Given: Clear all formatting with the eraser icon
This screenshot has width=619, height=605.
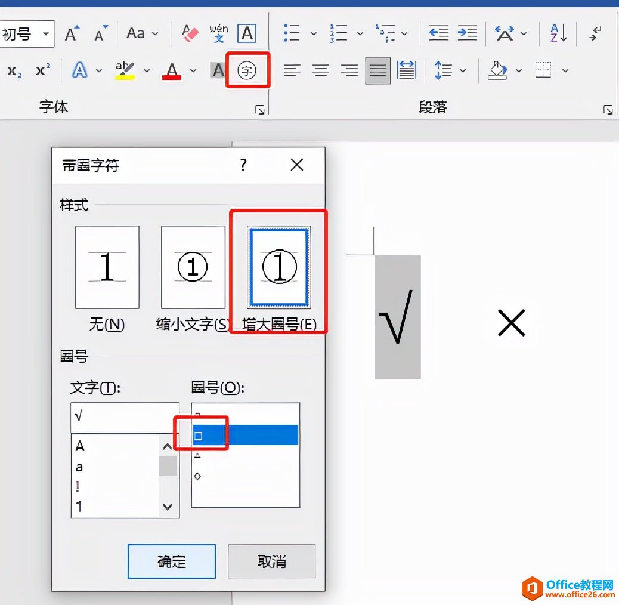Looking at the screenshot, I should click(x=190, y=33).
